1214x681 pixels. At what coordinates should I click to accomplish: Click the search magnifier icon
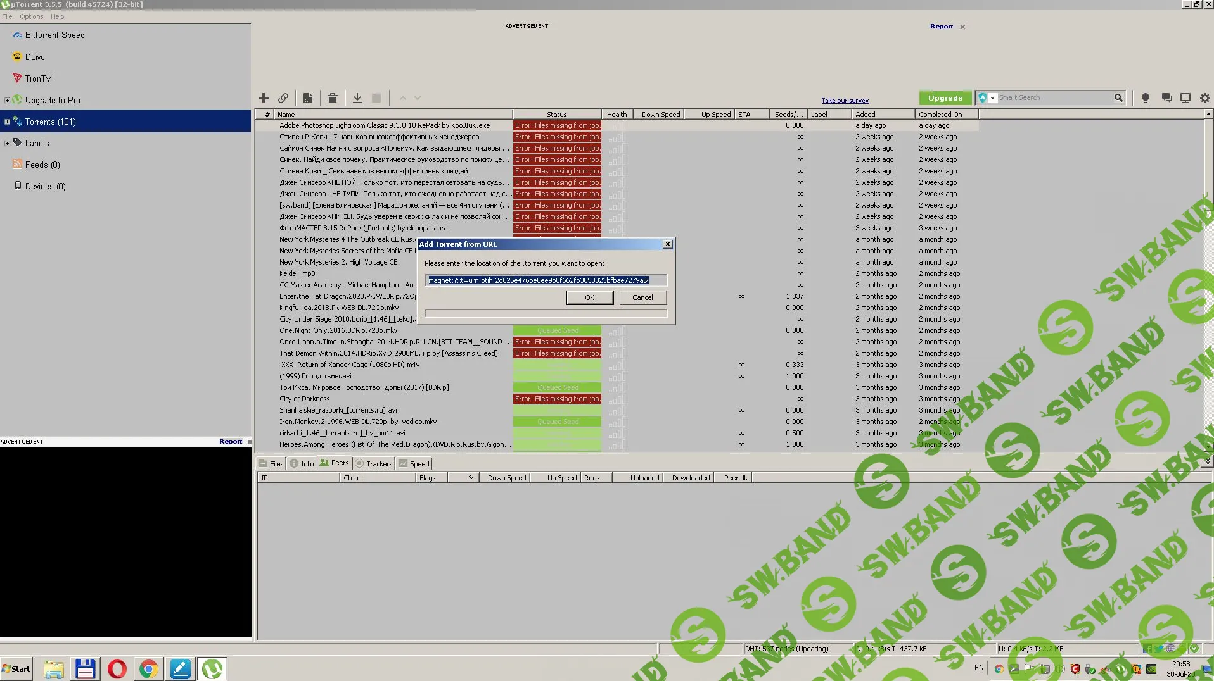coord(1118,97)
